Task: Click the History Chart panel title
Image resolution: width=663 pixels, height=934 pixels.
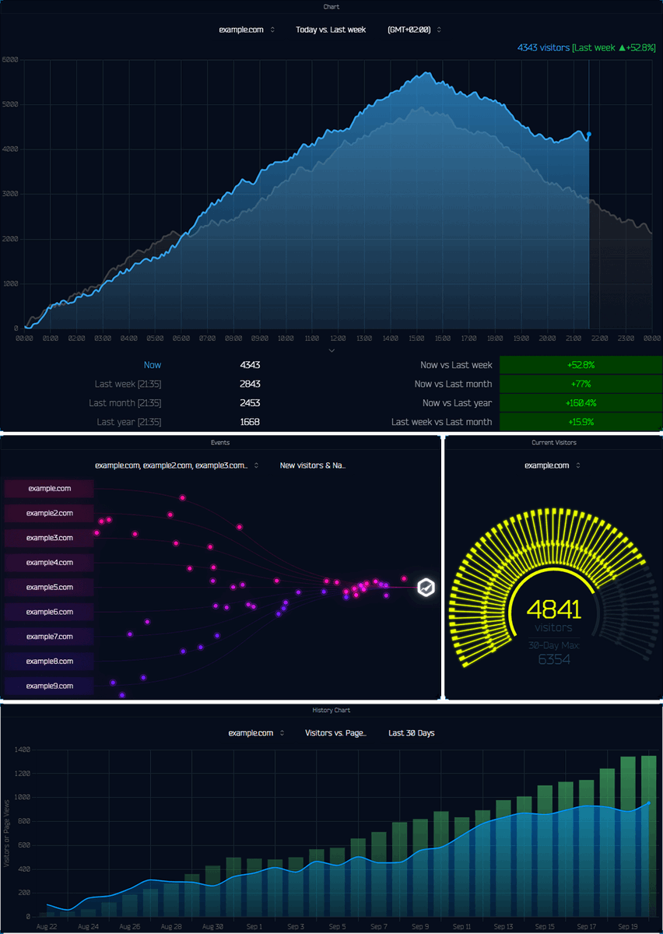Action: pyautogui.click(x=331, y=710)
